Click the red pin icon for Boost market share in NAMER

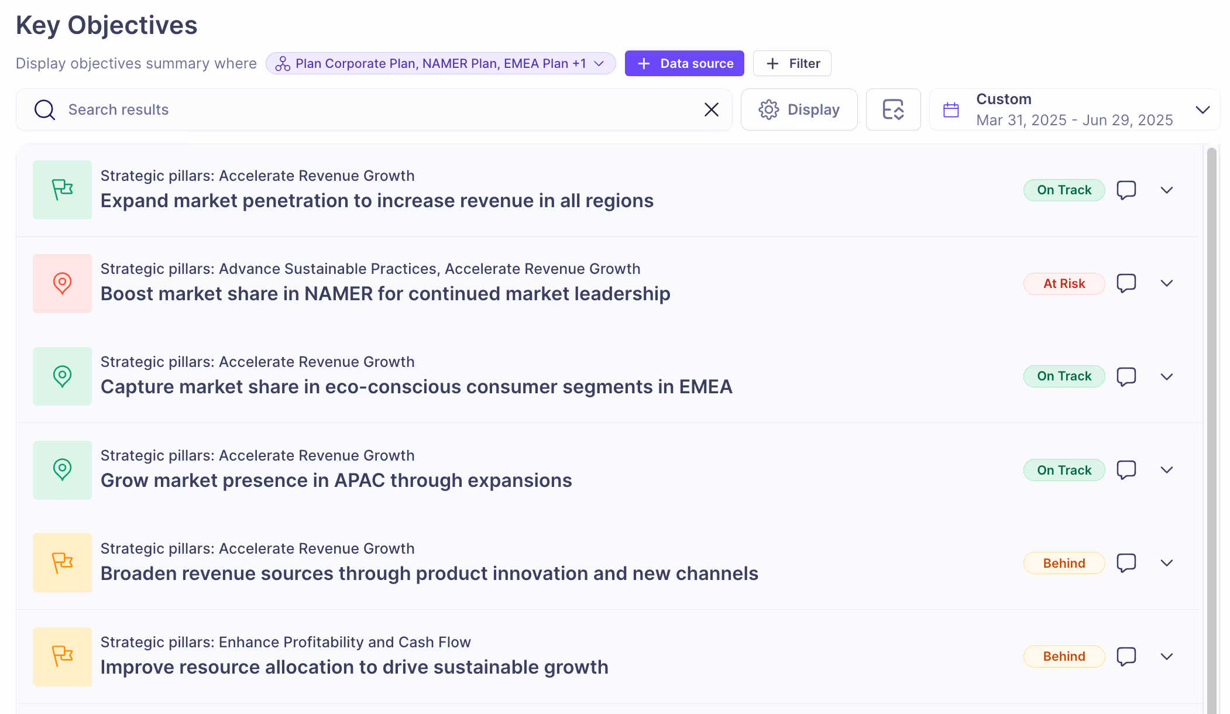62,283
